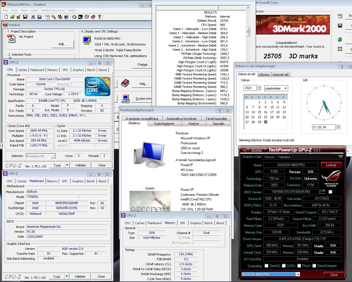The height and width of the screenshot is (282, 352).
Task: Toggle the CUDA checkbox in GPU-Z
Action: tap(284, 266)
